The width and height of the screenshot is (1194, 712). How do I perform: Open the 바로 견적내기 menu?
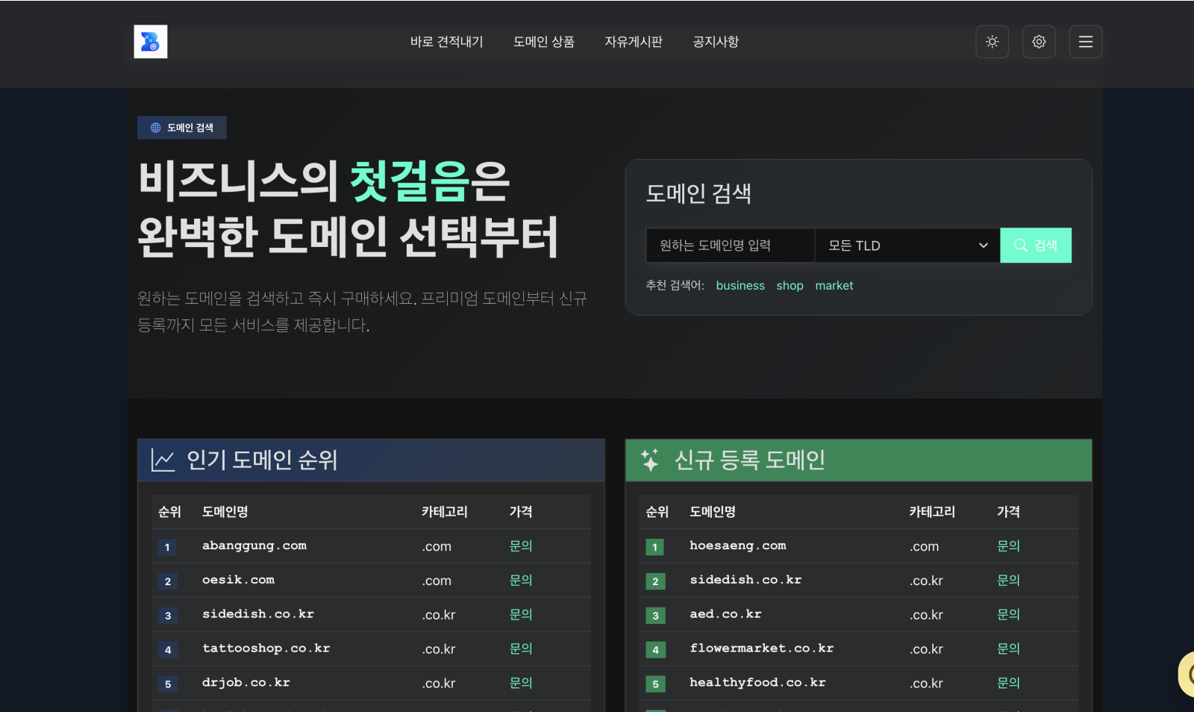446,42
